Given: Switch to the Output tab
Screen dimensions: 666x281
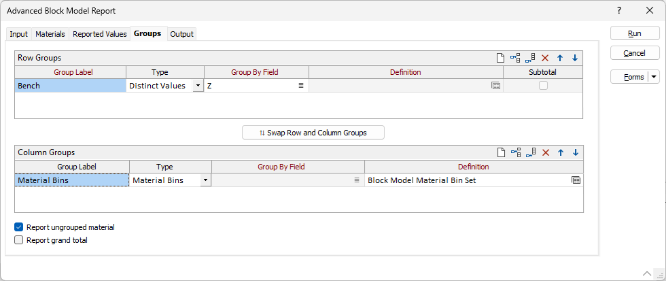Looking at the screenshot, I should tap(182, 34).
